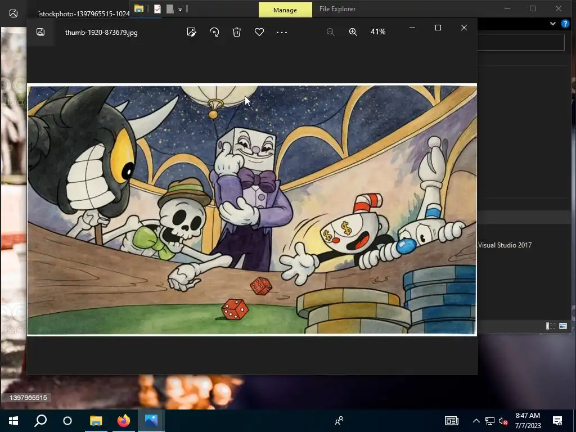Open Cortana circle on taskbar

(67, 421)
